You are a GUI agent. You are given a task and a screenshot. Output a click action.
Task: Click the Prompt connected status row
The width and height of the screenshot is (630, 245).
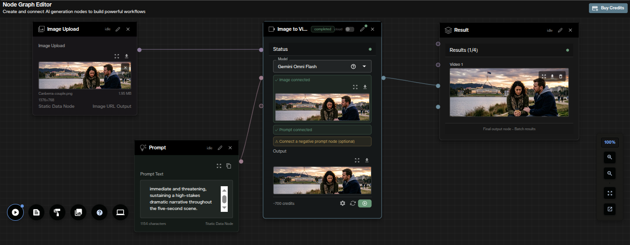322,130
